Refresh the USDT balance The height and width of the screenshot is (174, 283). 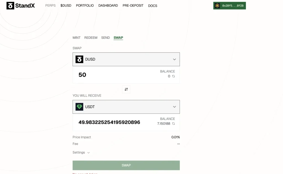[174, 124]
